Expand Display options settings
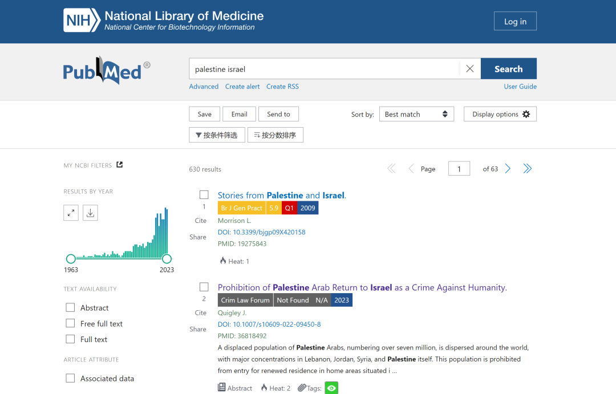The height and width of the screenshot is (394, 616). click(500, 114)
